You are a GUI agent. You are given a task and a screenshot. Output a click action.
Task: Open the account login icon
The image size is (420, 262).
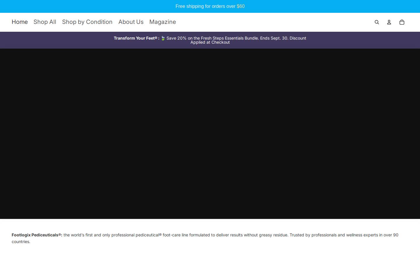[389, 22]
